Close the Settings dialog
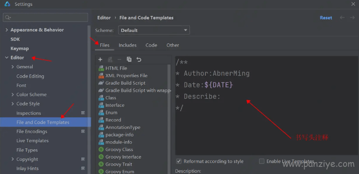 (353, 4)
